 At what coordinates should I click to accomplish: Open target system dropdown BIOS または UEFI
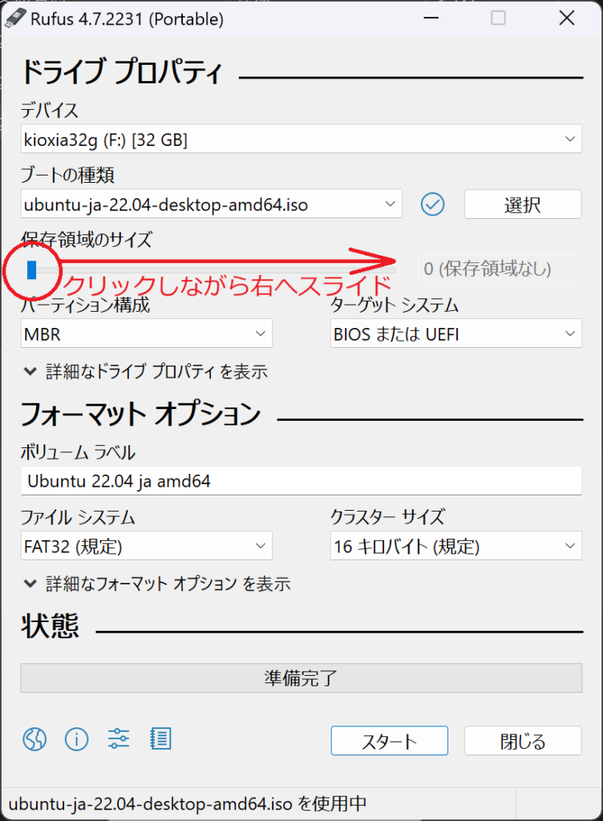[x=456, y=334]
